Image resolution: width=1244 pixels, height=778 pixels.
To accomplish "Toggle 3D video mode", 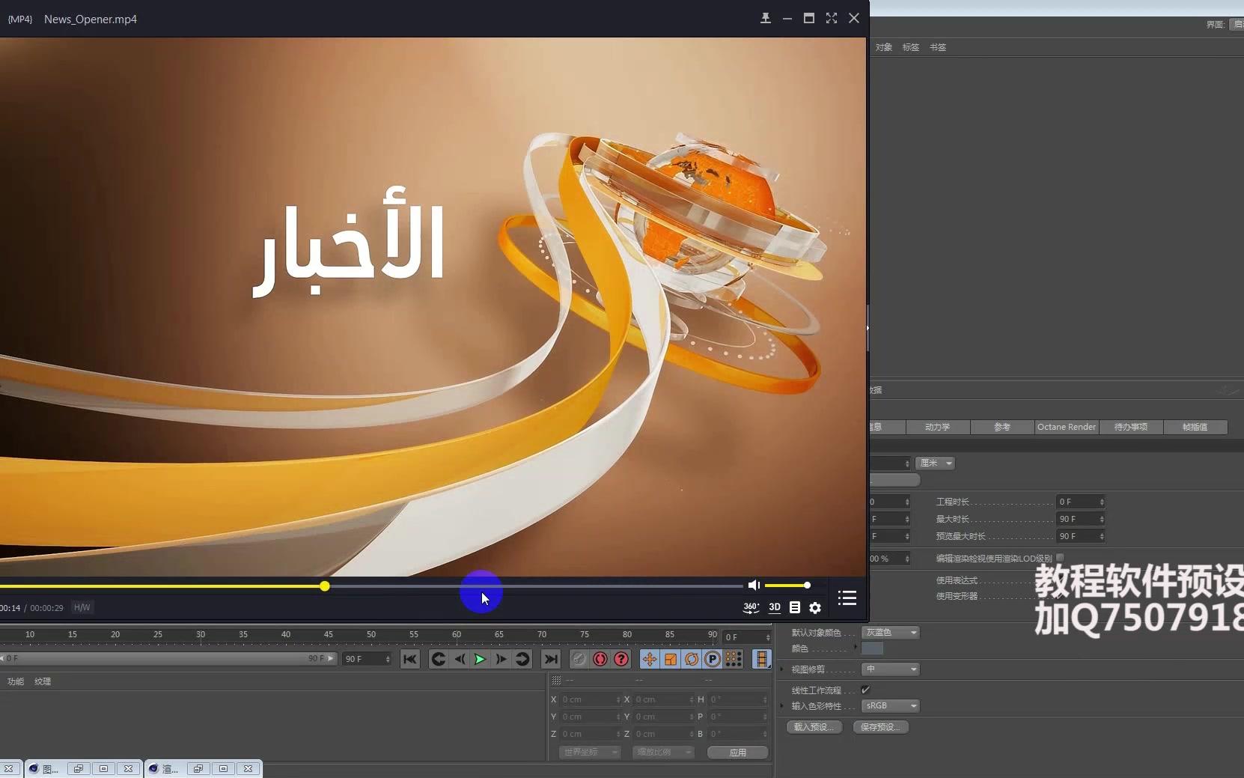I will [x=775, y=607].
